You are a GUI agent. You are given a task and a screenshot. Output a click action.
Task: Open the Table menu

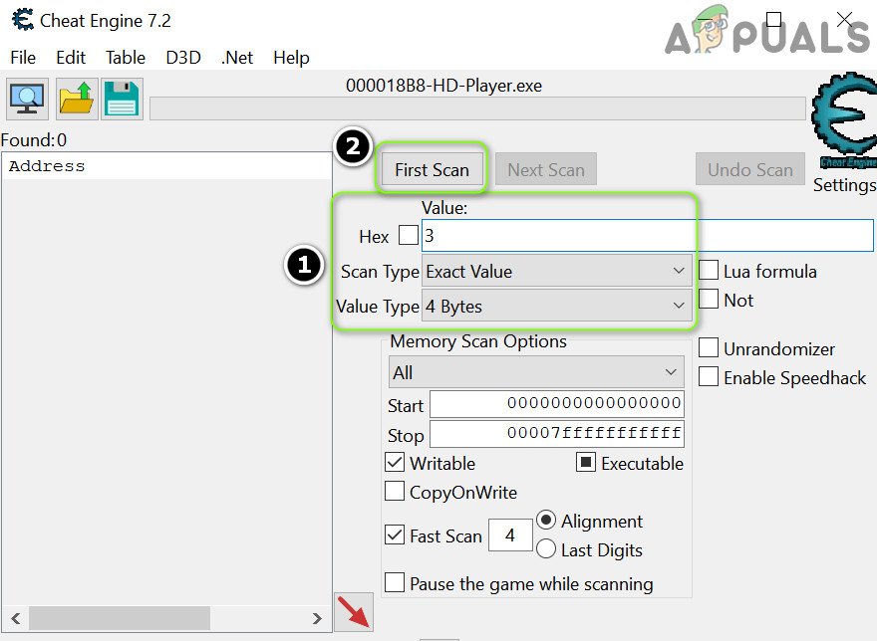pos(126,57)
